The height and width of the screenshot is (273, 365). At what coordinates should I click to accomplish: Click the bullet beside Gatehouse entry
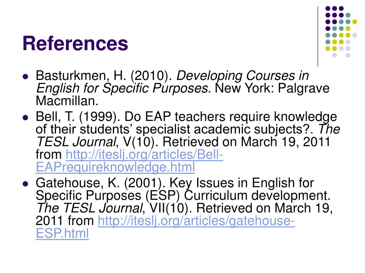(25, 184)
